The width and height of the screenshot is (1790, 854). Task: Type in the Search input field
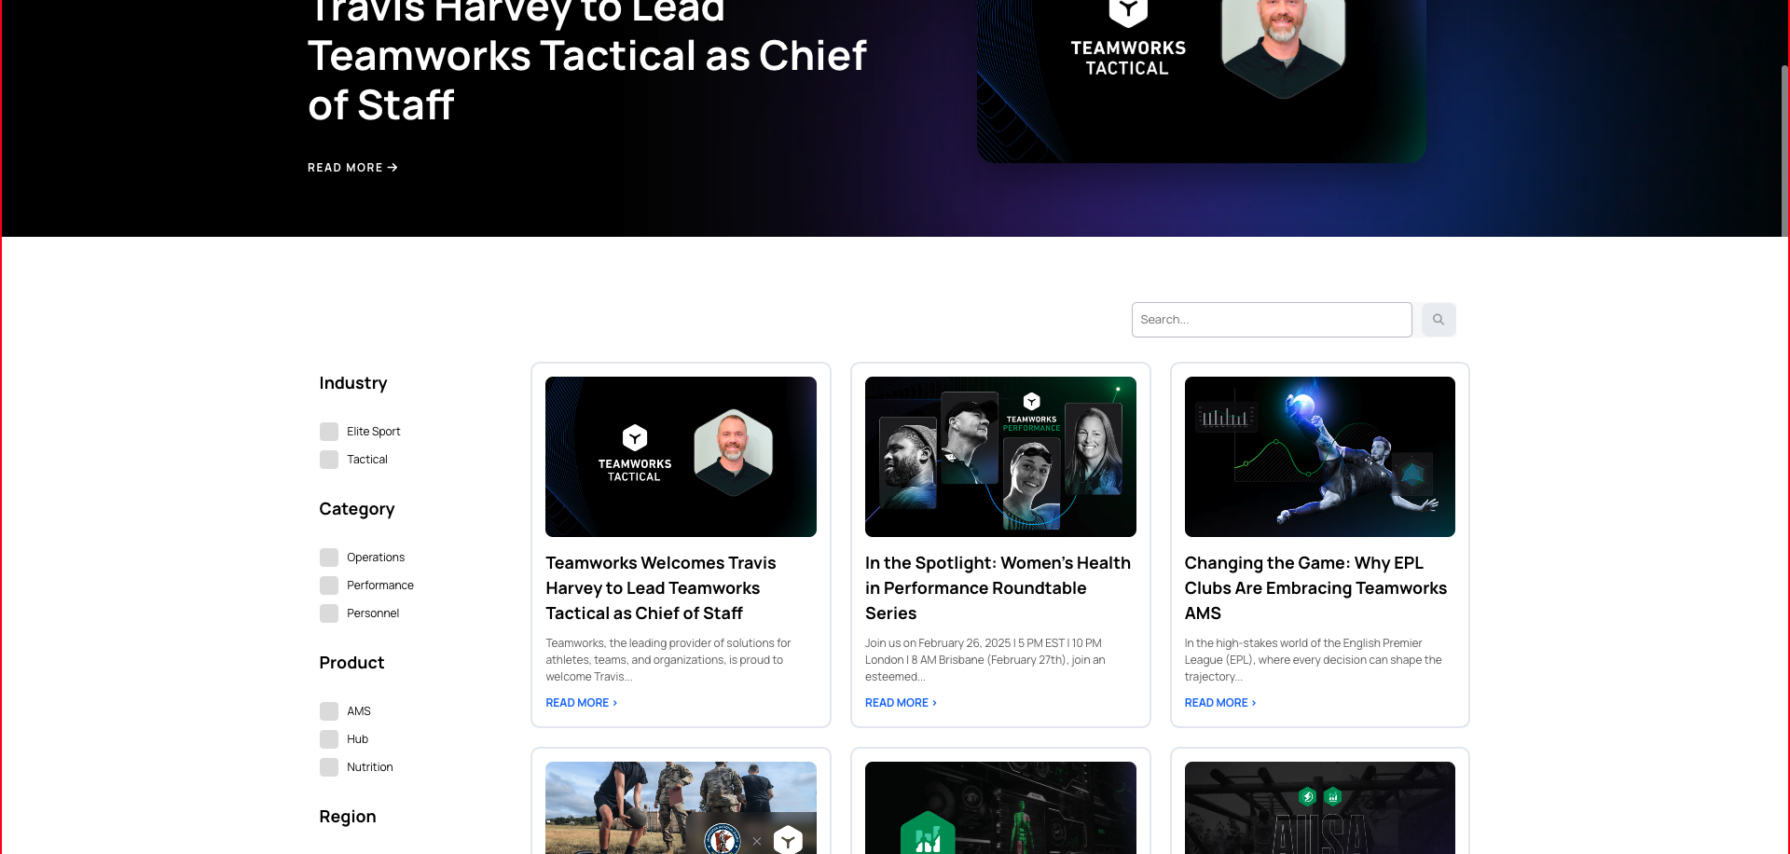pos(1271,320)
